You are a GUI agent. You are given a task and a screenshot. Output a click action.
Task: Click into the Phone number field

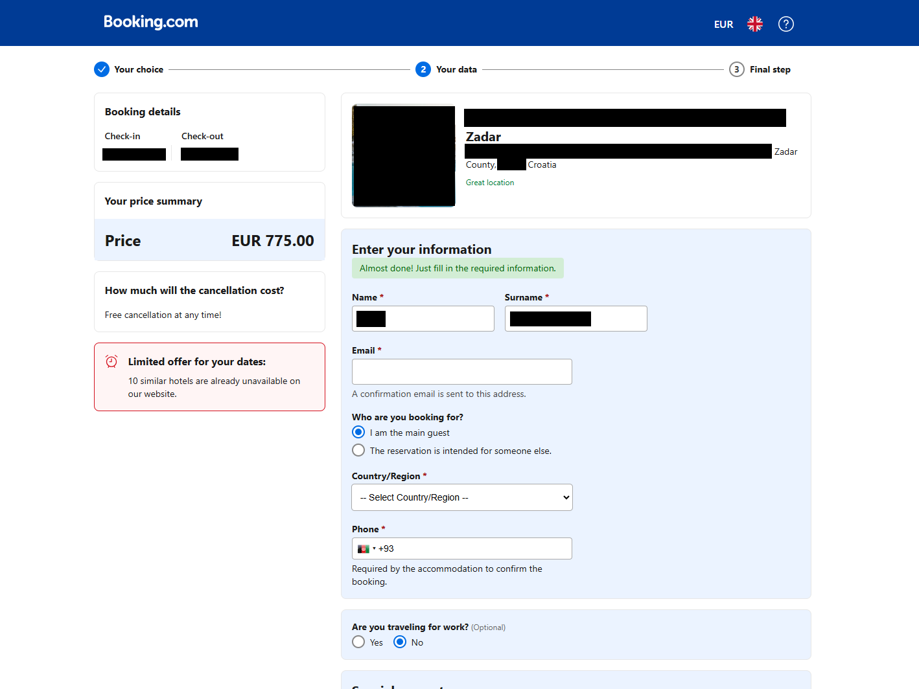tap(462, 548)
